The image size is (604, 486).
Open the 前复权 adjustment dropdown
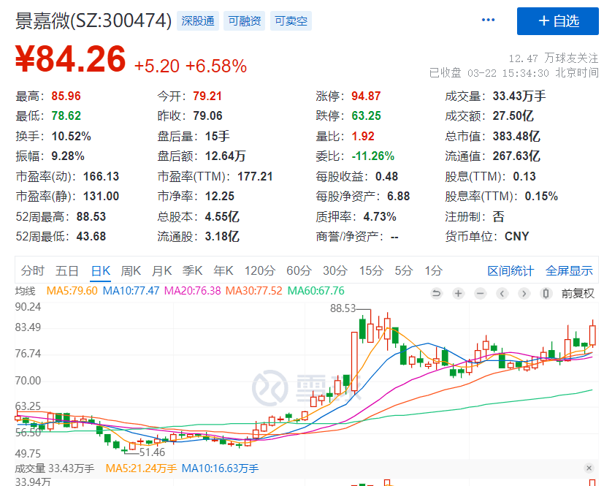pos(578,292)
